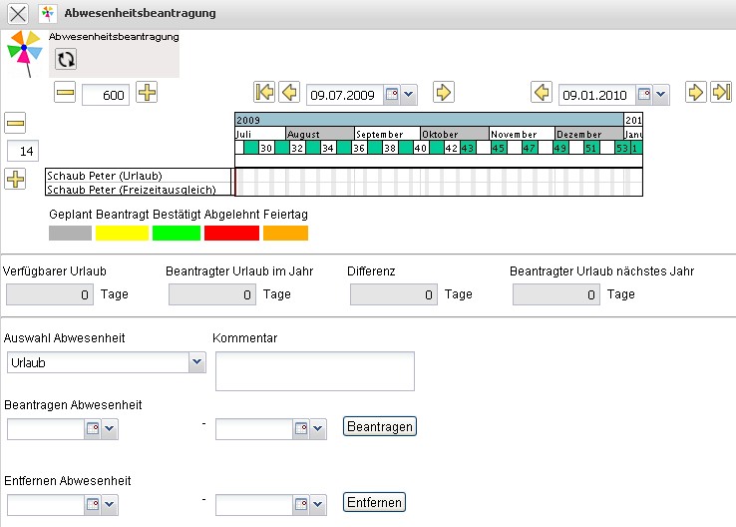Click the green Bestätigt color swatch
Image resolution: width=736 pixels, height=527 pixels.
point(176,234)
